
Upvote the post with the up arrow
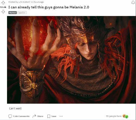(3, 3)
